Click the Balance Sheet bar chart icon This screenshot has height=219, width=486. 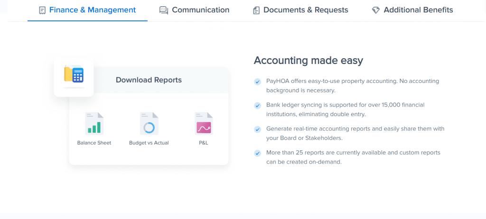click(94, 124)
